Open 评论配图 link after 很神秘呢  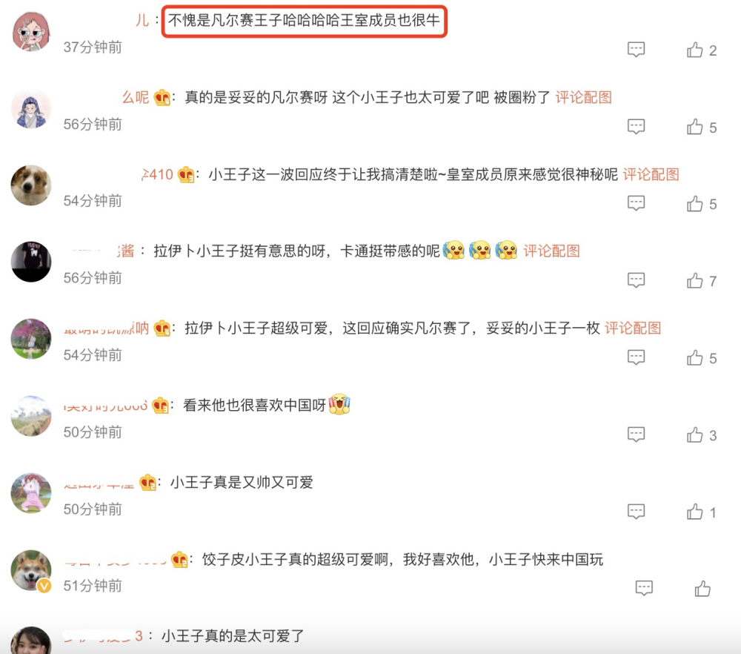[x=651, y=174]
